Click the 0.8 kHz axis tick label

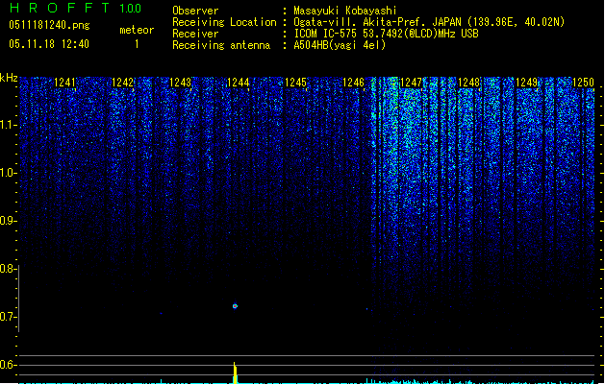point(8,269)
